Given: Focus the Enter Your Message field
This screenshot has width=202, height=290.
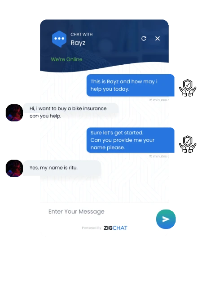Looking at the screenshot, I should click(x=98, y=212).
